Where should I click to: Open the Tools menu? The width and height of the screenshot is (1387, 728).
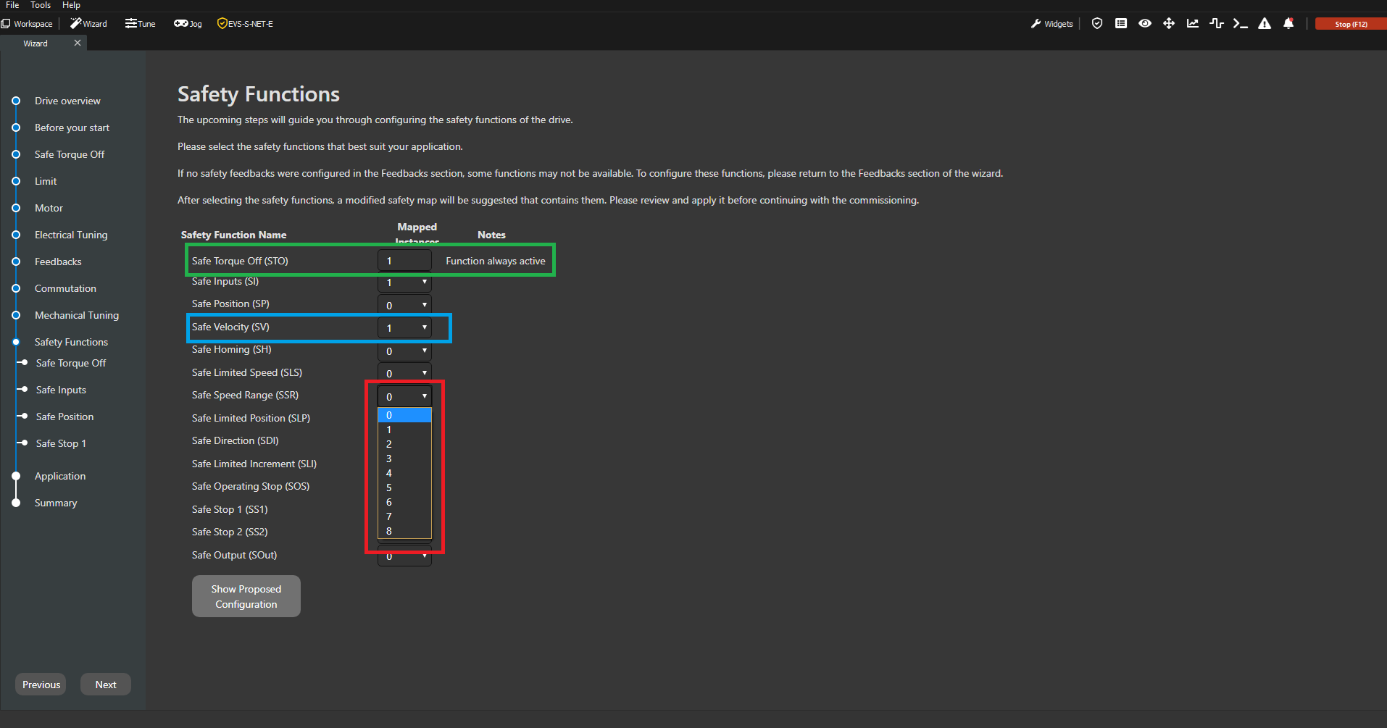coord(41,5)
